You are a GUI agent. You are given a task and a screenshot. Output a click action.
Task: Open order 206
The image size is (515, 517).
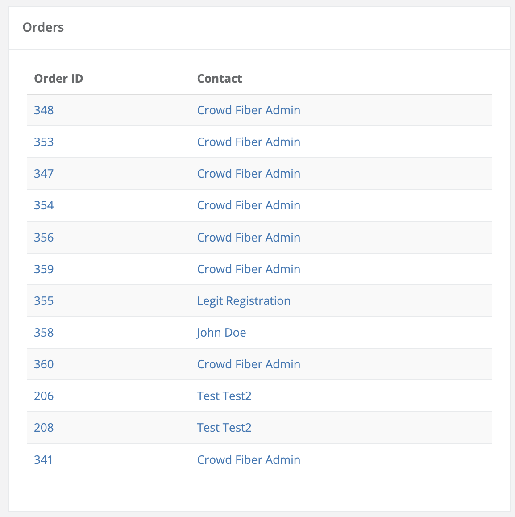tap(43, 396)
